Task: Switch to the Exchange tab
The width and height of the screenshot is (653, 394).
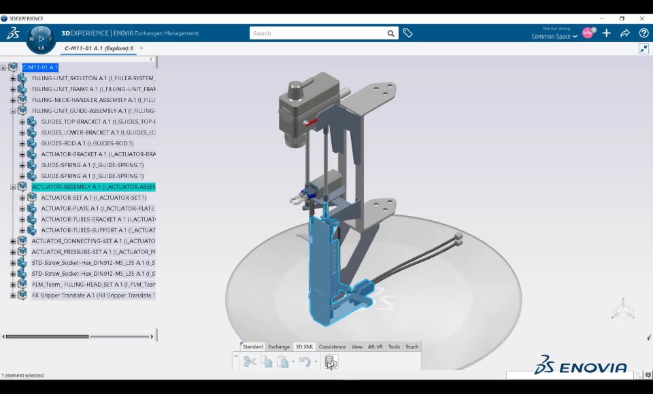Action: (279, 346)
